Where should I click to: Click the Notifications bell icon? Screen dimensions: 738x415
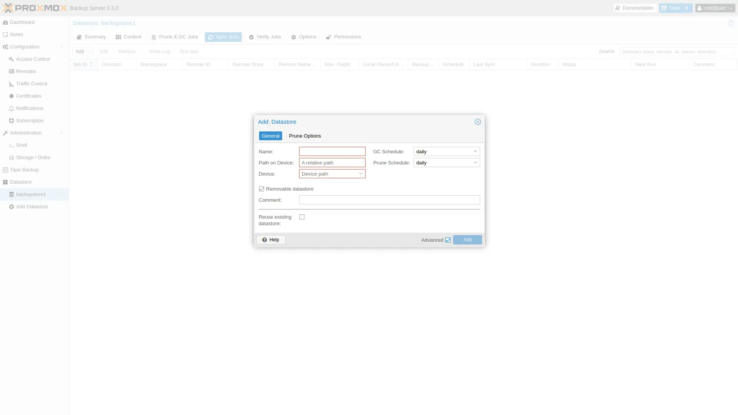[x=12, y=108]
